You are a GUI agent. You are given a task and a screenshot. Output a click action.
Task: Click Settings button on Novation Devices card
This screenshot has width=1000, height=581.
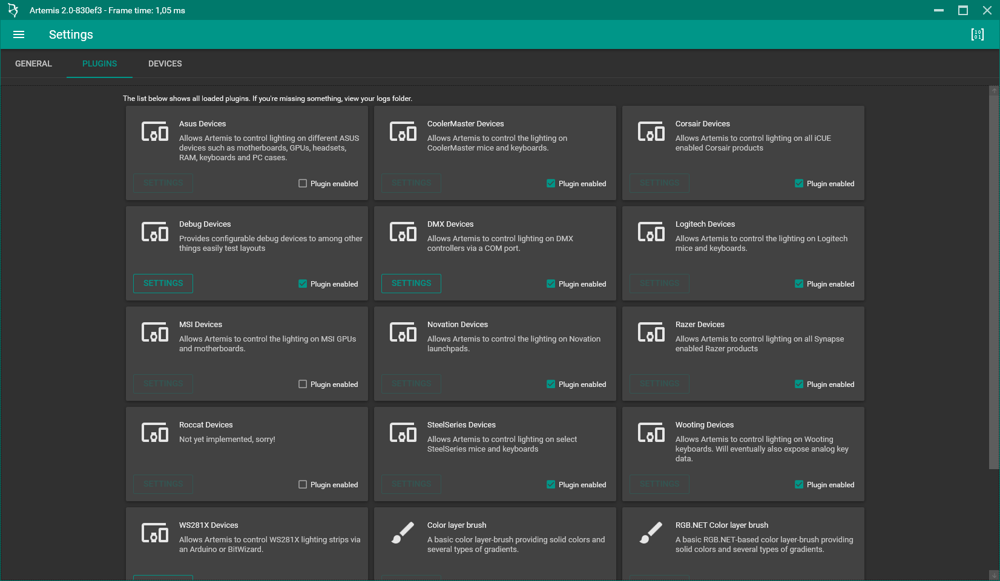[412, 384]
